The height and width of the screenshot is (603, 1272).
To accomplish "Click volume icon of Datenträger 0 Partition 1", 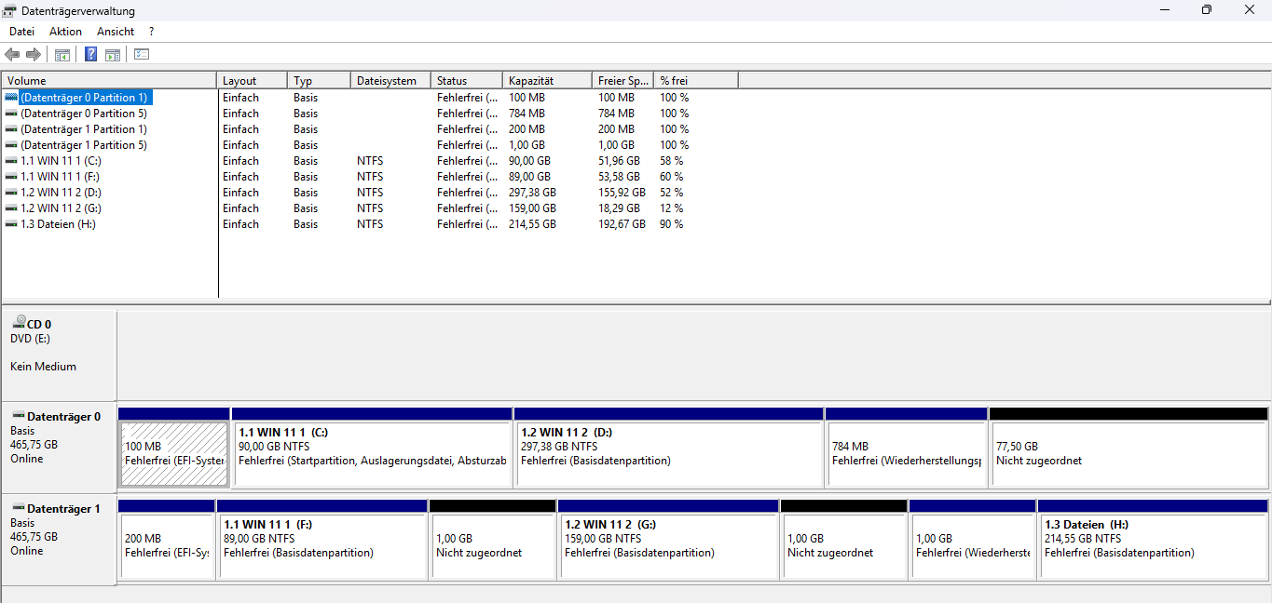I will 11,97.
